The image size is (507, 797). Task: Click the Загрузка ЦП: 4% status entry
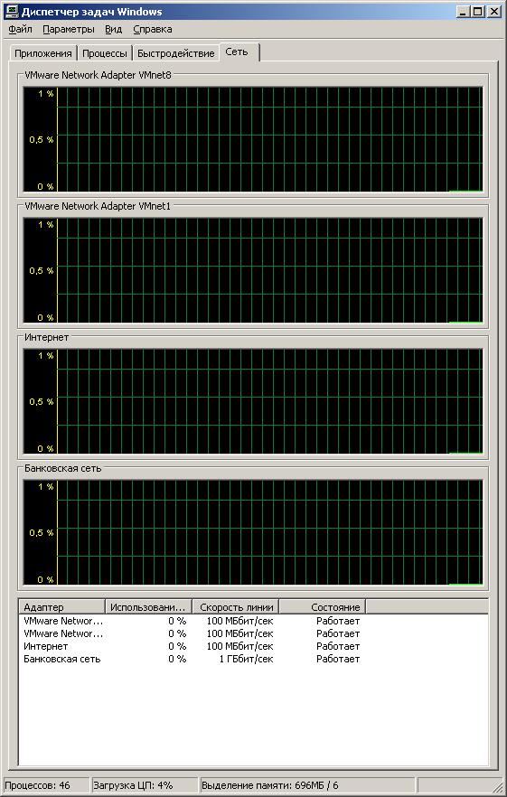[x=145, y=785]
